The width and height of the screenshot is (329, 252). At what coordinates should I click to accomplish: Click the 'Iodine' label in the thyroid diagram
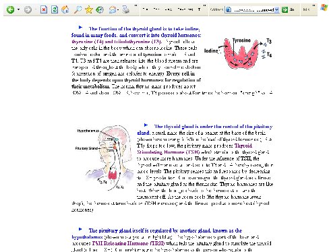click(x=211, y=51)
